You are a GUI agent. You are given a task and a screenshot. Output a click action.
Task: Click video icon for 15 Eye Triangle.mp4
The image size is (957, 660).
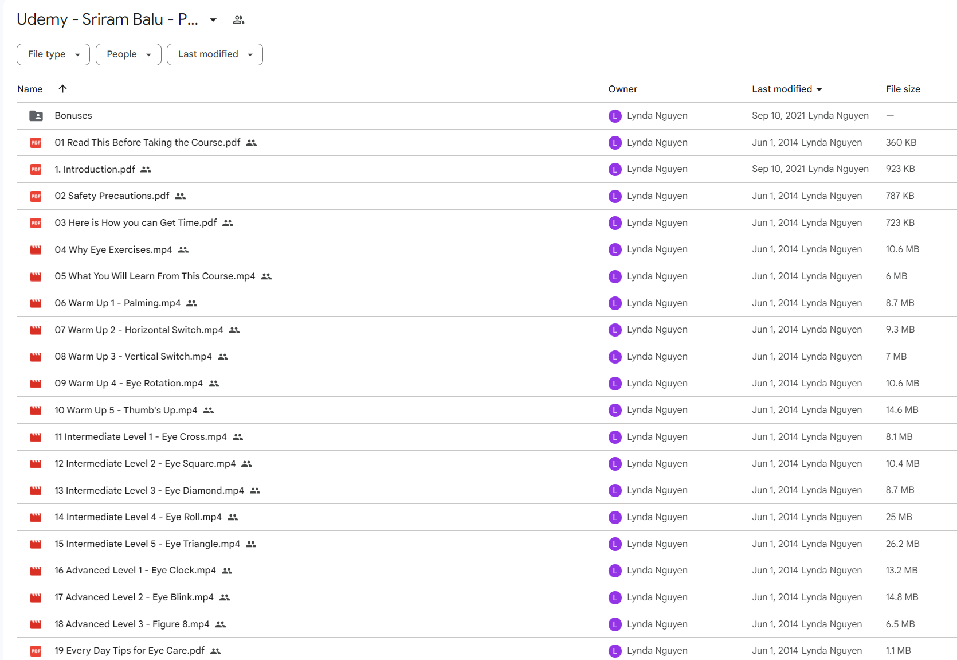(36, 544)
